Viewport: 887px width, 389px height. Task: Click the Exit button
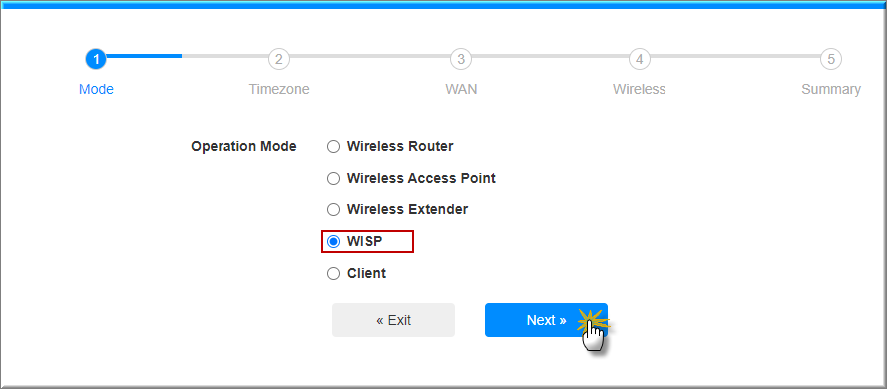tap(393, 320)
